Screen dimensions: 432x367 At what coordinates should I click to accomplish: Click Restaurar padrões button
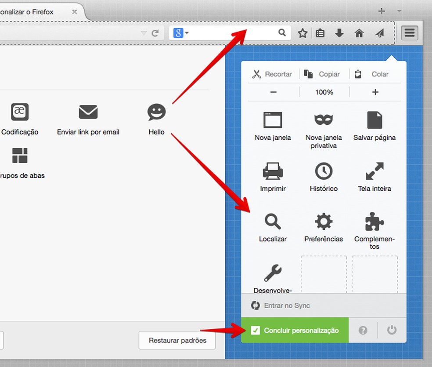(x=177, y=341)
